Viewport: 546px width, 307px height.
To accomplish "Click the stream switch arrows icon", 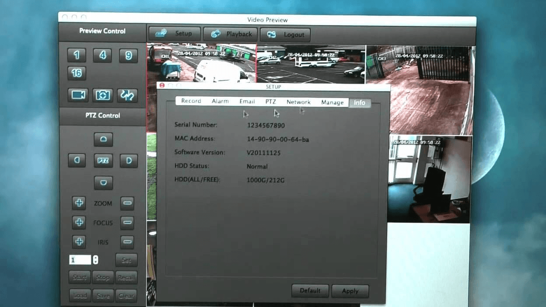I will pos(128,95).
